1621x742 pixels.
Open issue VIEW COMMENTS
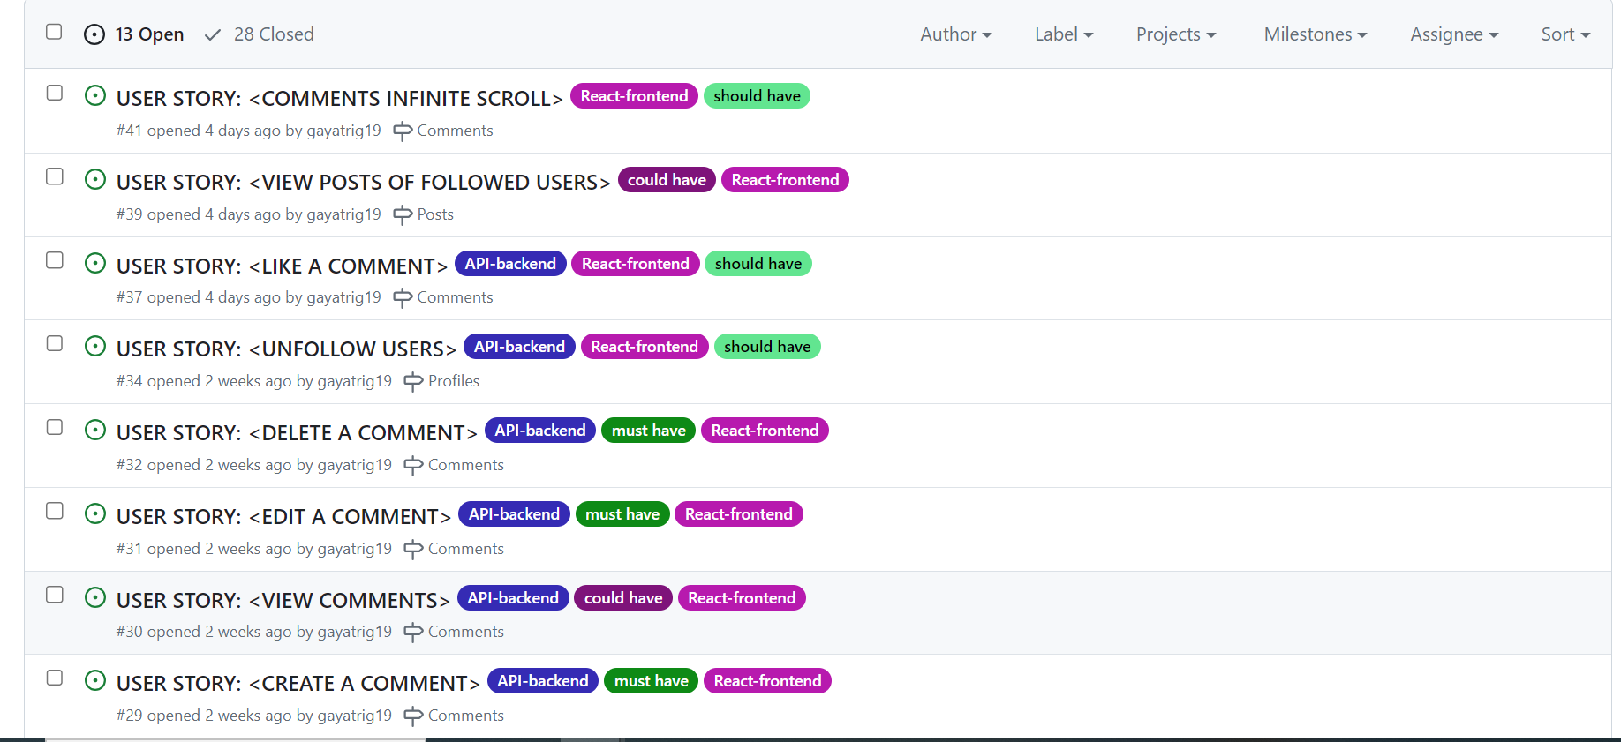tap(283, 600)
